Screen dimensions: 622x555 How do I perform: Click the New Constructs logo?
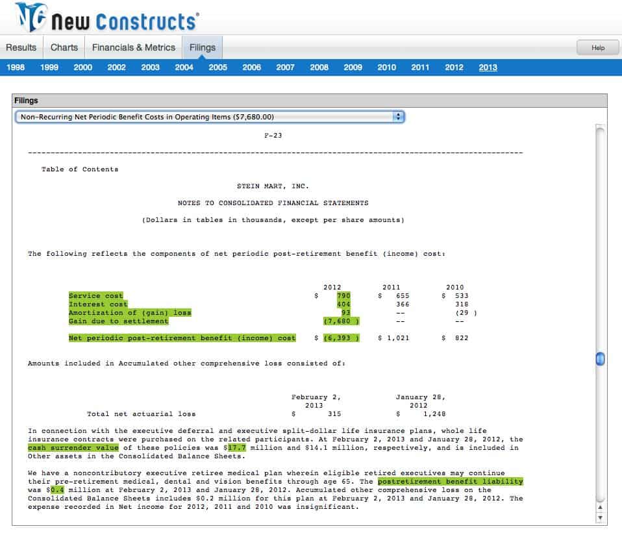(107, 18)
